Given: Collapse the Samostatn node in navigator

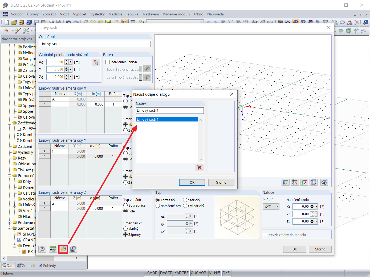Looking at the screenshot, I should (10, 228).
